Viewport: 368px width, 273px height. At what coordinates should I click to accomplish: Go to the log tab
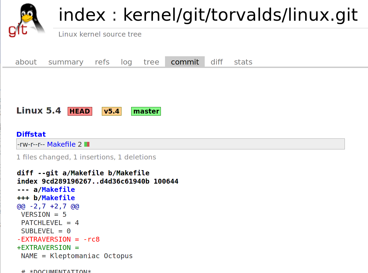pos(126,62)
